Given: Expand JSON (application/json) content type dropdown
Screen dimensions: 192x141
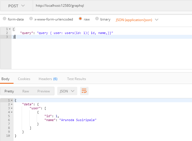Looking at the screenshot, I should click(137, 20).
